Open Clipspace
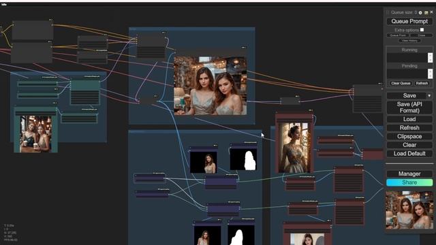The image size is (436, 245). pyautogui.click(x=409, y=136)
